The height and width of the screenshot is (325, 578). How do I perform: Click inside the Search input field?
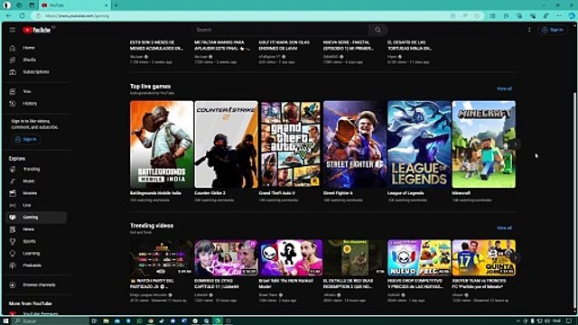(280, 30)
